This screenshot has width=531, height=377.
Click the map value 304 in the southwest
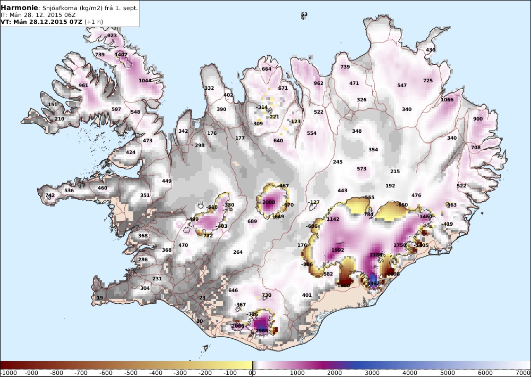[145, 288]
